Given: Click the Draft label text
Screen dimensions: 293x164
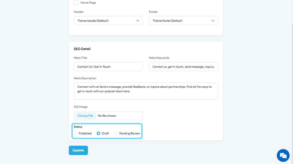Looking at the screenshot, I should tap(105, 133).
